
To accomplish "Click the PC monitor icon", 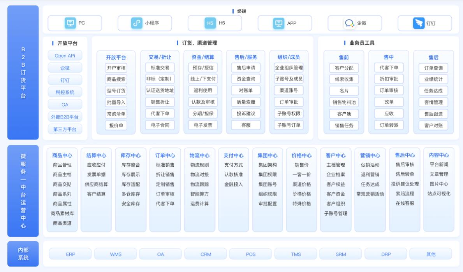I will (70, 23).
